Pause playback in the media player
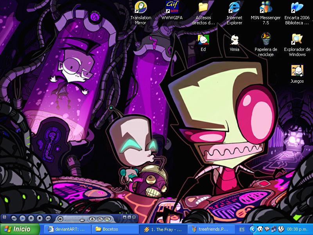Screen dimensions: 313x235 pyautogui.click(x=31, y=218)
